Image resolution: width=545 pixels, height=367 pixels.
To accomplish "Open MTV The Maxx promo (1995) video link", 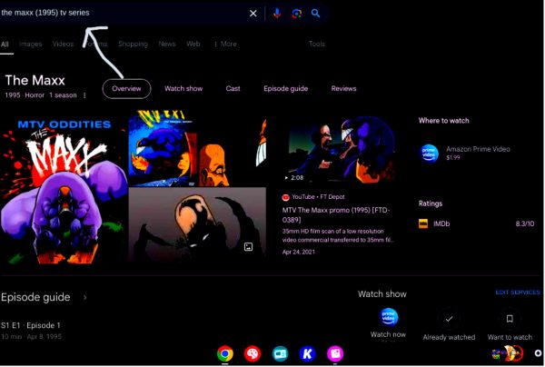I will [336, 214].
